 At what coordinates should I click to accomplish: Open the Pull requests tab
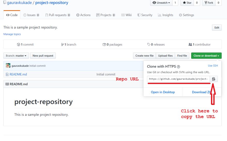click(58, 15)
